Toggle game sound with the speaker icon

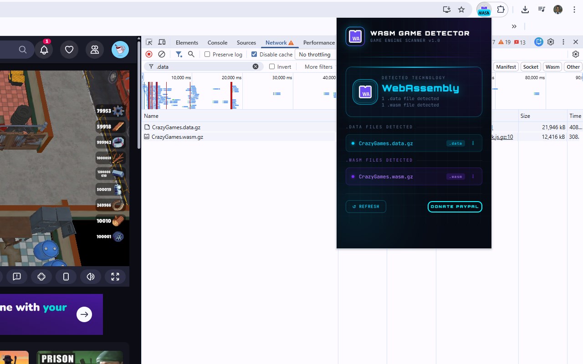coord(91,277)
